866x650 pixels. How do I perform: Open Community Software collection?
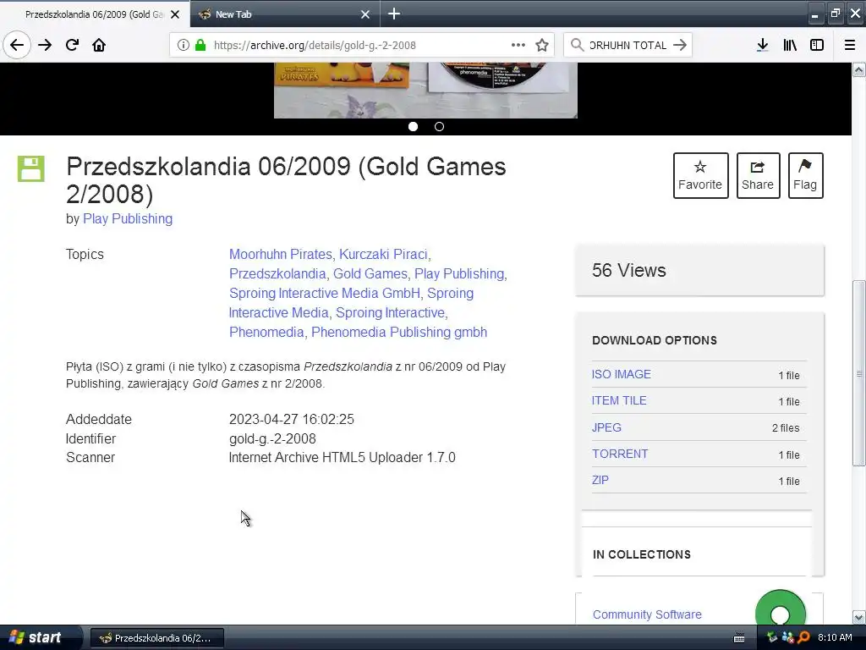pos(647,614)
